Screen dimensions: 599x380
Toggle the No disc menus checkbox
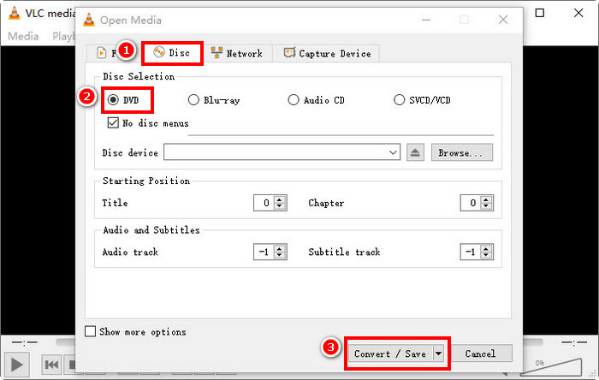[114, 123]
